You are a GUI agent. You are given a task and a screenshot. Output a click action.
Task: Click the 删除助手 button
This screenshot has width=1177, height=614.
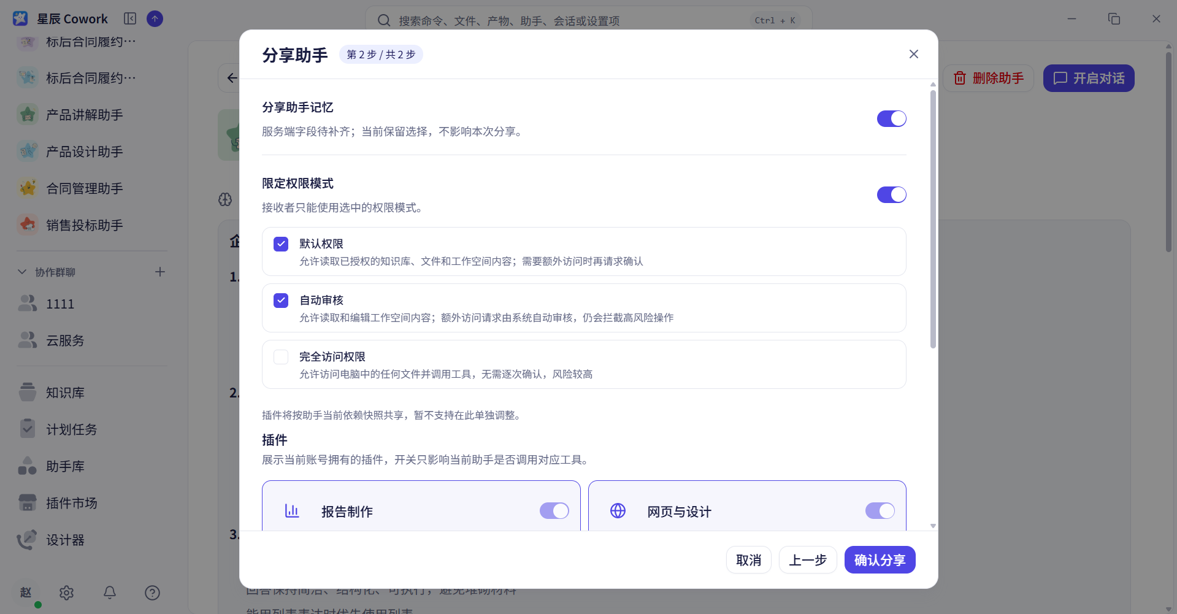coord(988,79)
